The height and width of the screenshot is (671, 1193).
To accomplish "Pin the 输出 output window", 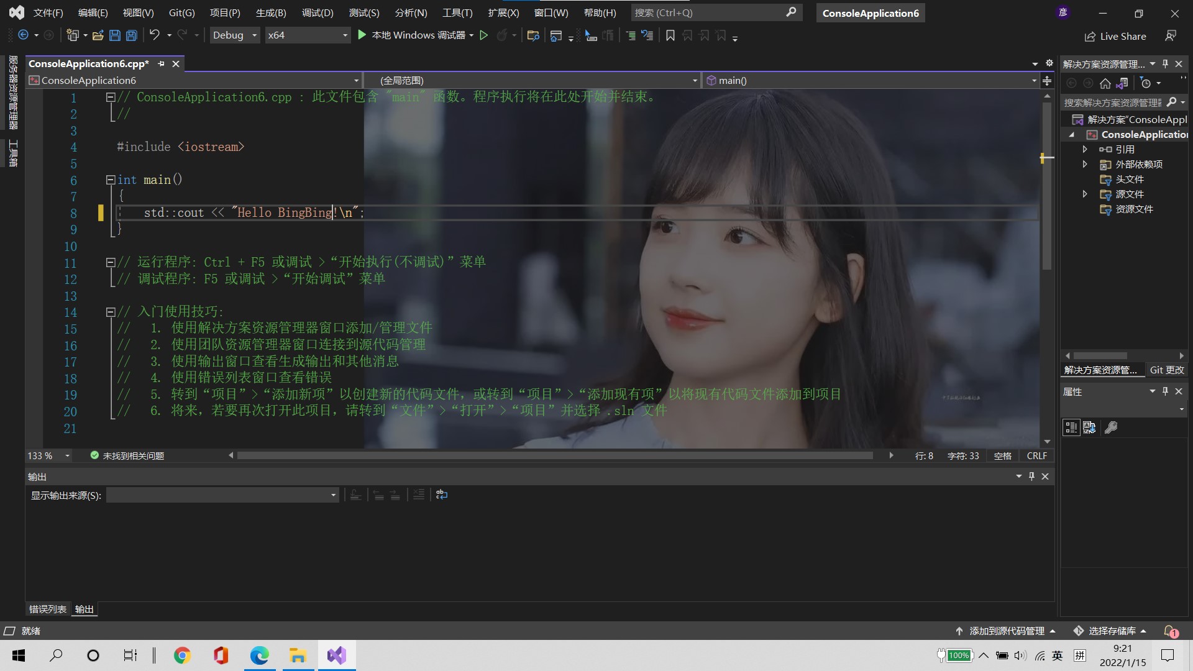I will 1031,476.
